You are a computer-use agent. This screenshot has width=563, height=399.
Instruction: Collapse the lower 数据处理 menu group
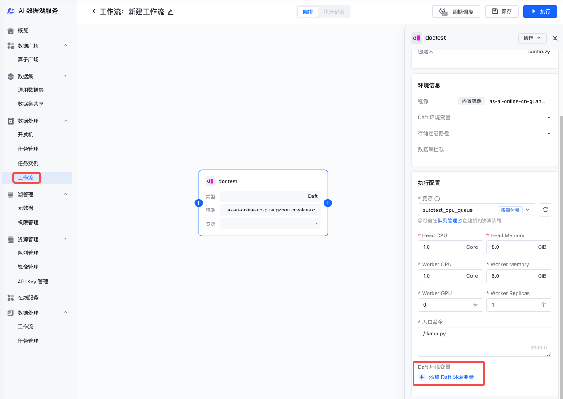click(x=65, y=313)
